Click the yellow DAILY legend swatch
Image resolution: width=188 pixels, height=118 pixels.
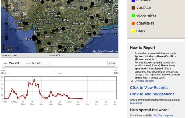(x=133, y=31)
